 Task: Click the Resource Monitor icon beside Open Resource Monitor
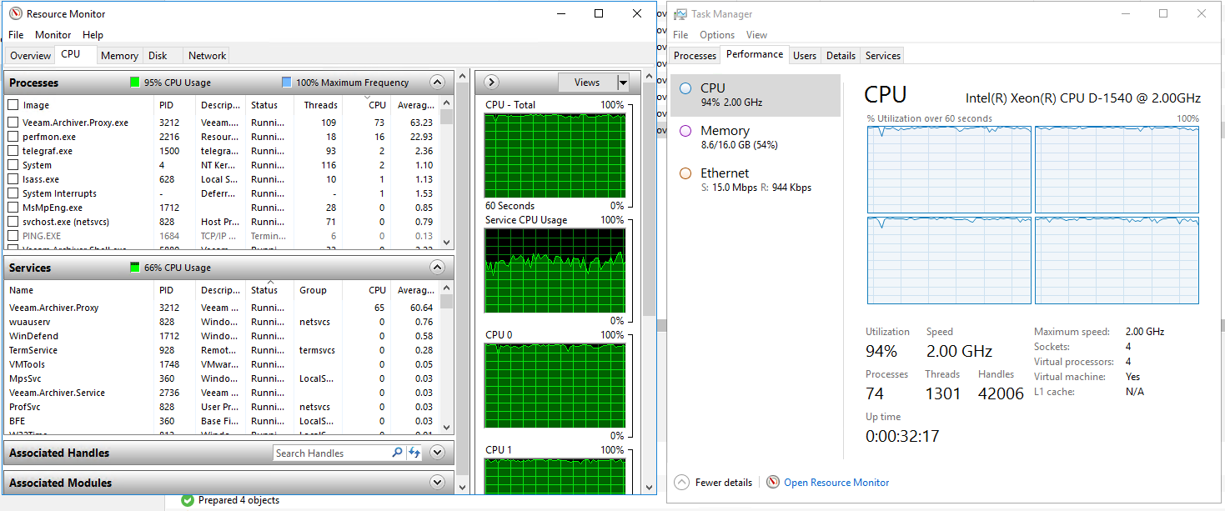773,482
